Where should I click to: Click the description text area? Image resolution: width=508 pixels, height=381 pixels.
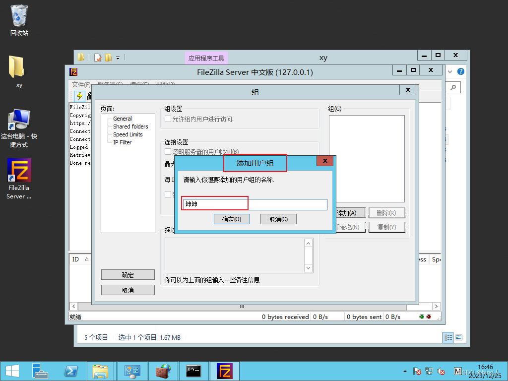click(x=235, y=255)
